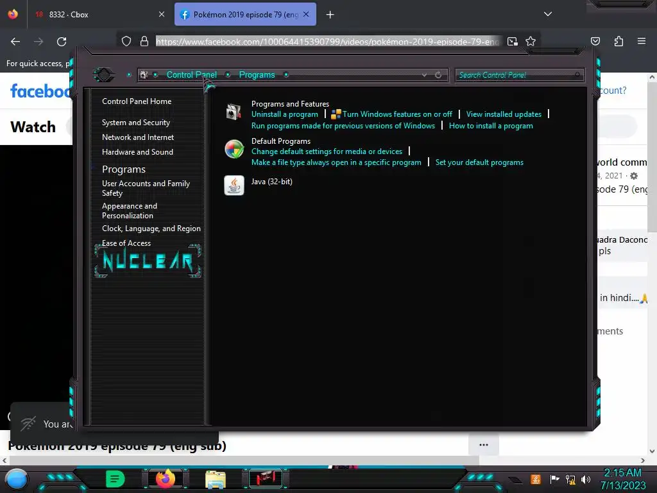Open the Java (32-bit) icon
Viewport: 657px width, 493px height.
pyautogui.click(x=234, y=186)
